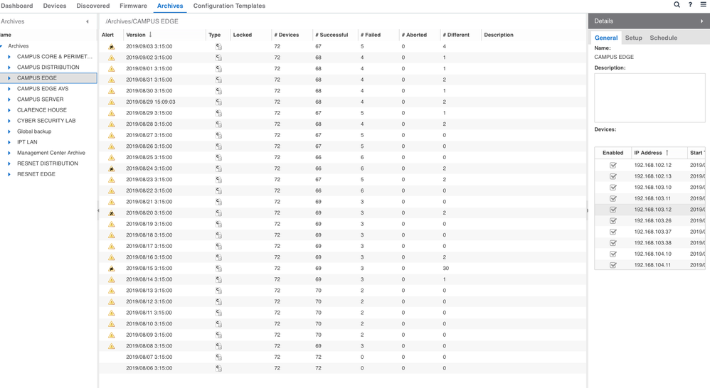Expand the CAMPUS DISTRIBUTION tree node
The image size is (710, 388).
click(x=9, y=68)
